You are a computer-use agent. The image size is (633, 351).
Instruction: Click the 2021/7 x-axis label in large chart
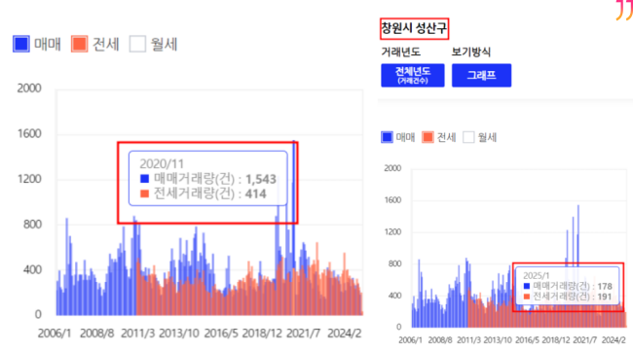(303, 333)
